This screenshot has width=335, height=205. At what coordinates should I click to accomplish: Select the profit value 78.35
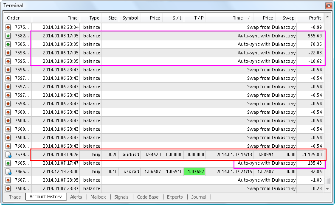316,45
